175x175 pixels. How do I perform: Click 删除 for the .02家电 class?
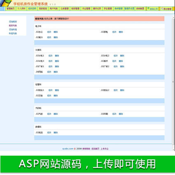click(x=121, y=32)
